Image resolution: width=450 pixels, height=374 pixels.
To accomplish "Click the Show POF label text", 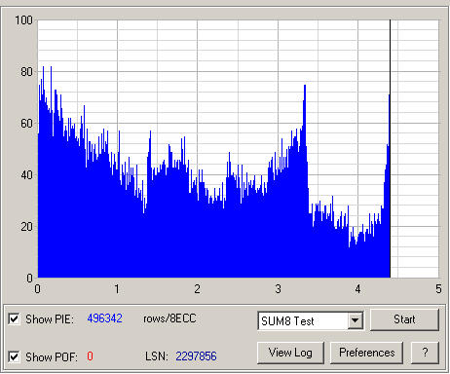I will pos(52,357).
